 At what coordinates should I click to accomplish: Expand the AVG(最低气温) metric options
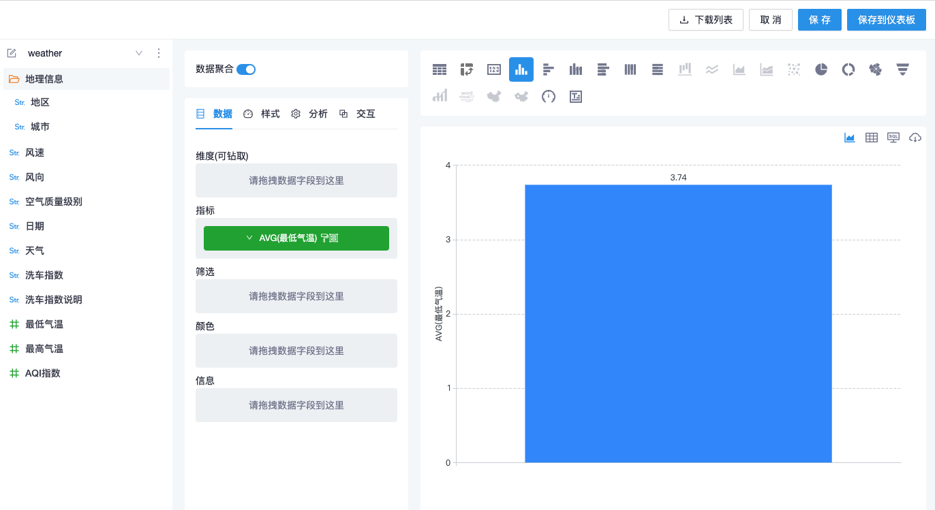tap(249, 238)
